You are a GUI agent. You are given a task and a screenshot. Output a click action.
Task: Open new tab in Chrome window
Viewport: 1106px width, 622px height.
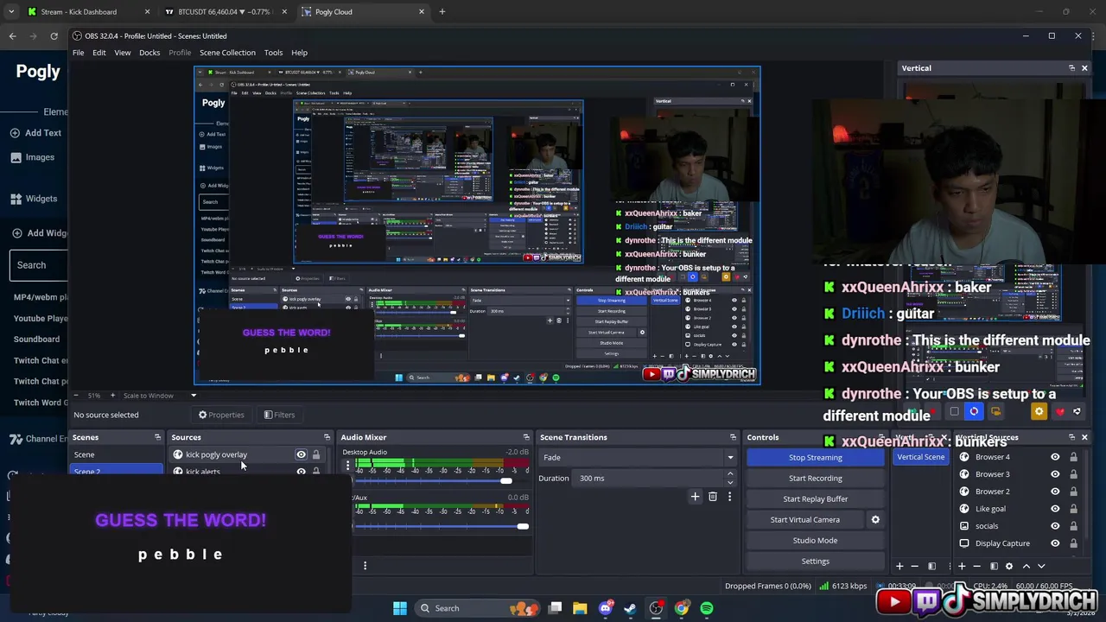point(442,12)
